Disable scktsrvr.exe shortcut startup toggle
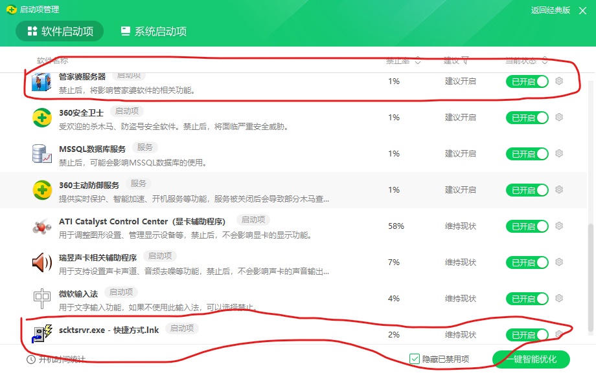Screen dimensions: 596x375 (x=527, y=335)
